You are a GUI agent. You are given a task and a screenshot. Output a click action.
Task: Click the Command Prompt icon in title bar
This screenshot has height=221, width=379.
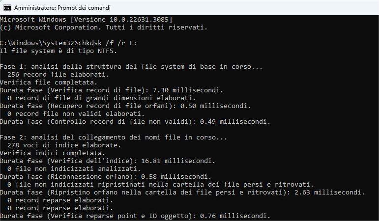(7, 8)
